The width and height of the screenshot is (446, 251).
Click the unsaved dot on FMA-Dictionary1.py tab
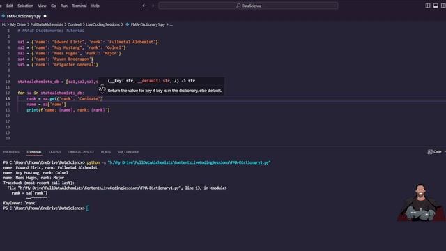(45, 16)
